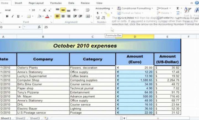Image resolution: width=199 pixels, height=120 pixels.
Task: Minimize the ribbon with the caret icon
Action: coord(192,3)
